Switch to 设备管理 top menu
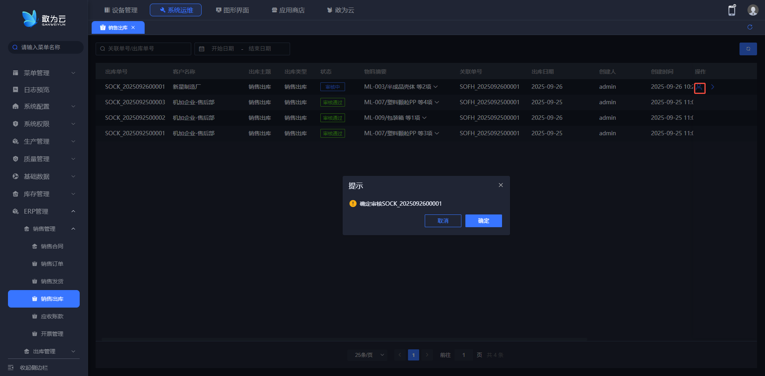Image resolution: width=765 pixels, height=376 pixels. (121, 10)
